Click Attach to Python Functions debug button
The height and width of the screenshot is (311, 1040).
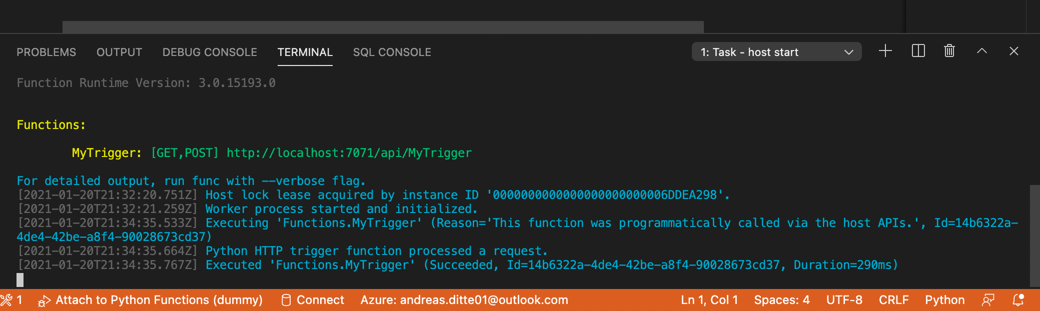150,300
